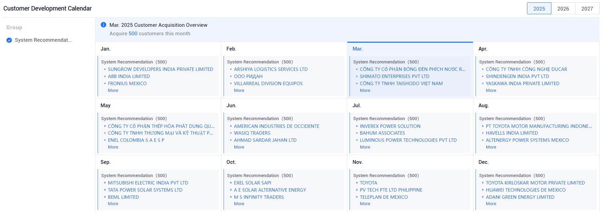603x215 pixels.
Task: Open BAHUM ASSOCIATES customer
Action: (x=382, y=133)
